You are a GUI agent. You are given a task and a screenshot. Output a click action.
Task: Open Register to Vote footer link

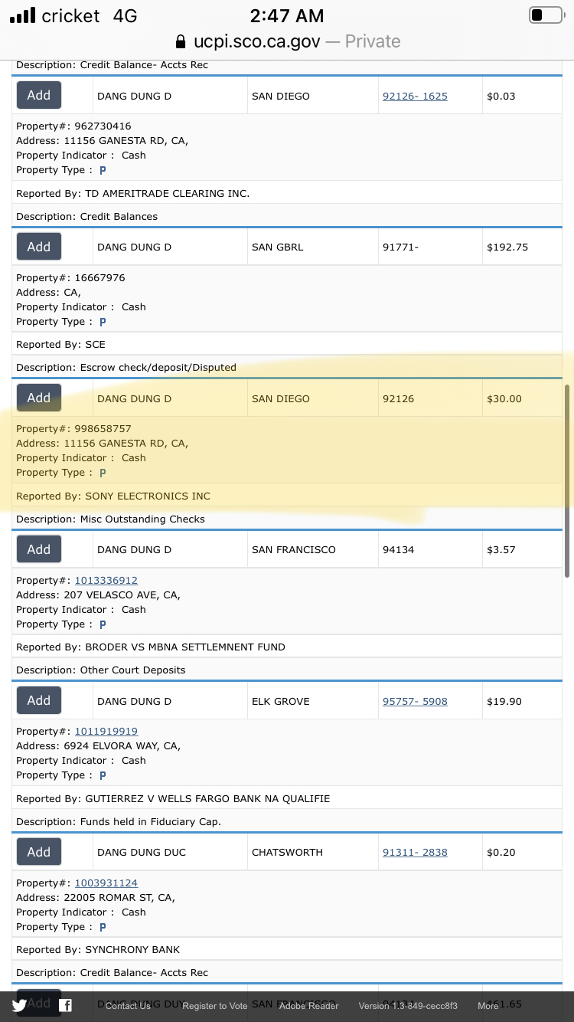215,1006
